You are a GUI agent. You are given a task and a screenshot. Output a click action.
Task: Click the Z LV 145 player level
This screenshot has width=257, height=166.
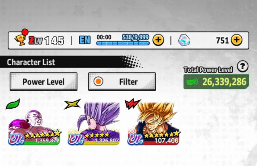46,40
